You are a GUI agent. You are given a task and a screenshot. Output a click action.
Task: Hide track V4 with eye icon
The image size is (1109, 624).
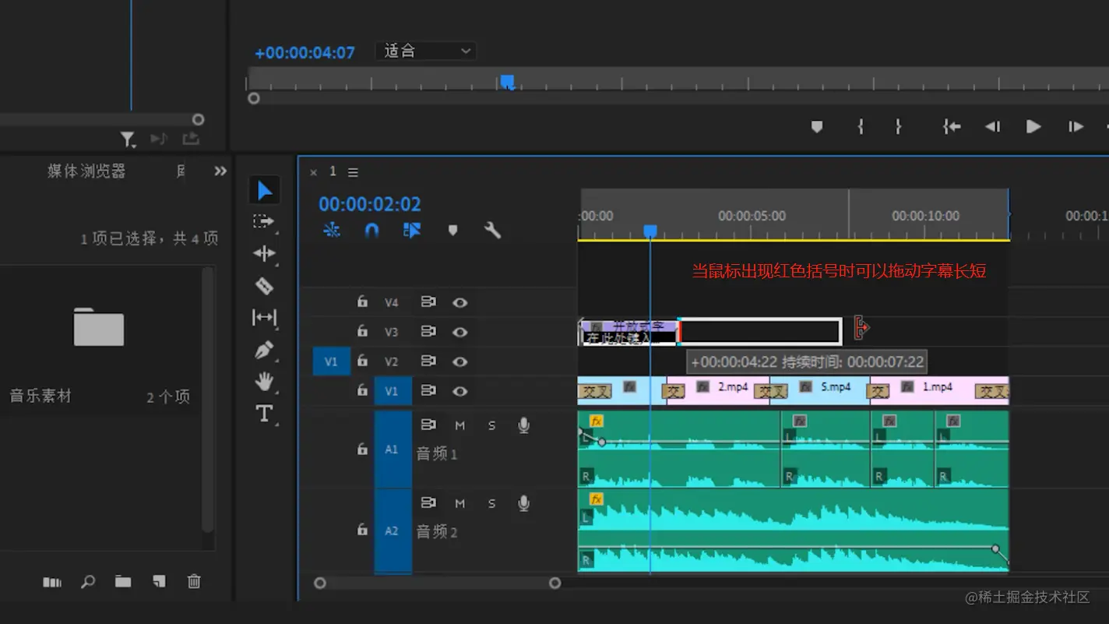pyautogui.click(x=460, y=302)
